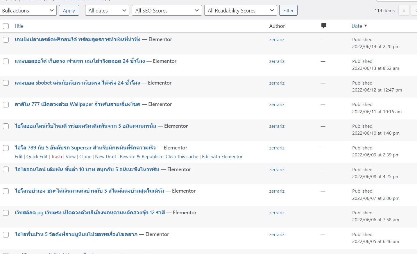Open the 777 Wallpaper post title link
Viewport: 417px width, 254px height.
(78, 104)
